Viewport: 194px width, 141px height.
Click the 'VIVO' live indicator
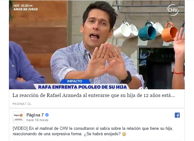pyautogui.click(x=181, y=7)
